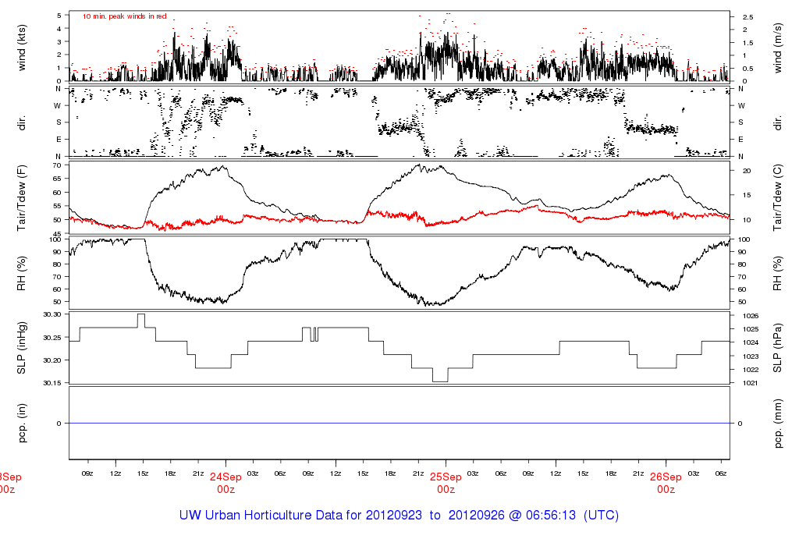Click the '1024' hPa tick label
Screen dimensions: 799x546
pyautogui.click(x=751, y=342)
